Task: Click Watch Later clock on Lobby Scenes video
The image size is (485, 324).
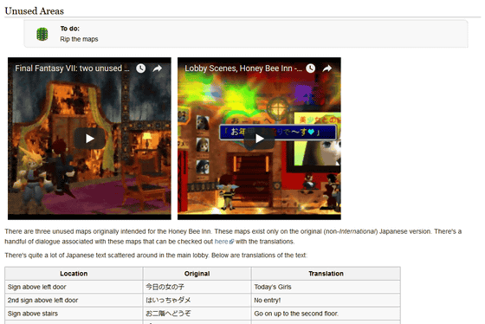Action: tap(311, 68)
